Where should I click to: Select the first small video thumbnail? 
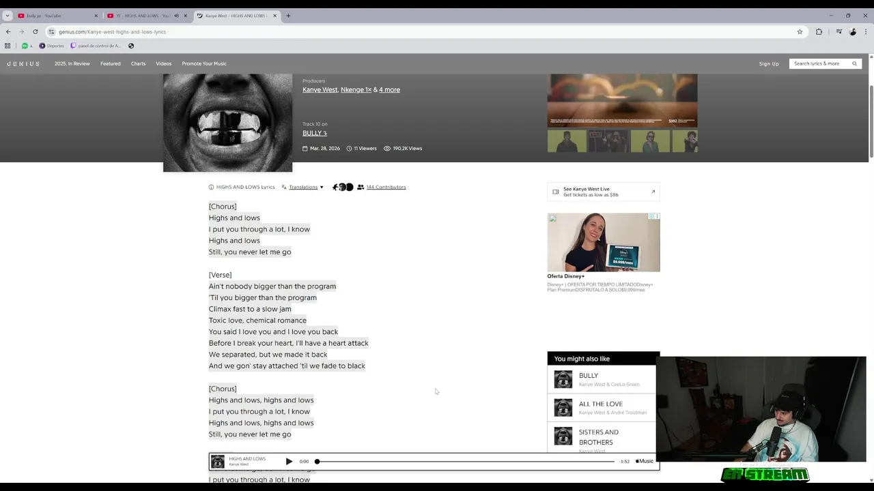click(567, 141)
